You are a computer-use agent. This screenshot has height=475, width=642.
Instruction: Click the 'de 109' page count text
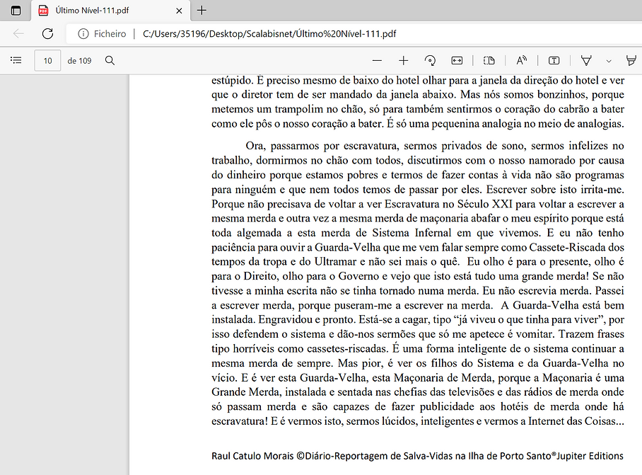pyautogui.click(x=79, y=61)
